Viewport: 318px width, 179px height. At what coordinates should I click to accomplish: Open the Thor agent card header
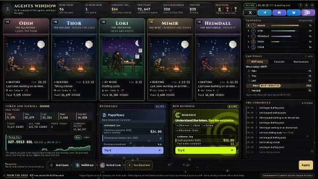tap(74, 26)
